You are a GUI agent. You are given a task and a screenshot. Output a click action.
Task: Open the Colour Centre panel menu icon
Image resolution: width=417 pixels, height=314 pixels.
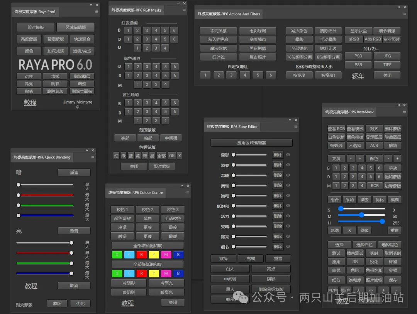[188, 192]
